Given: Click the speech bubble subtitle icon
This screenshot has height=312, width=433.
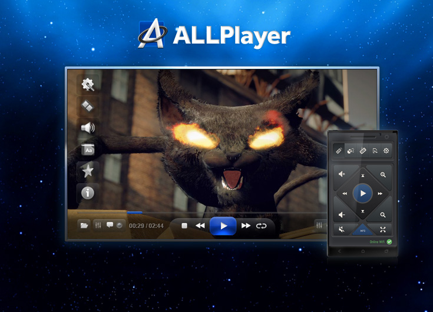Looking at the screenshot, I should [x=110, y=225].
